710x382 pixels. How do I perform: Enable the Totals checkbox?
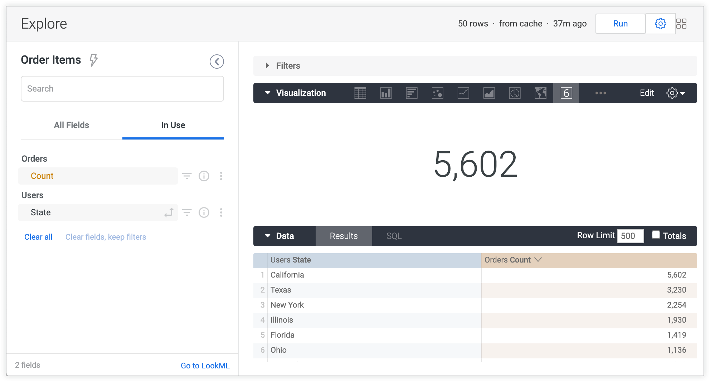point(656,235)
